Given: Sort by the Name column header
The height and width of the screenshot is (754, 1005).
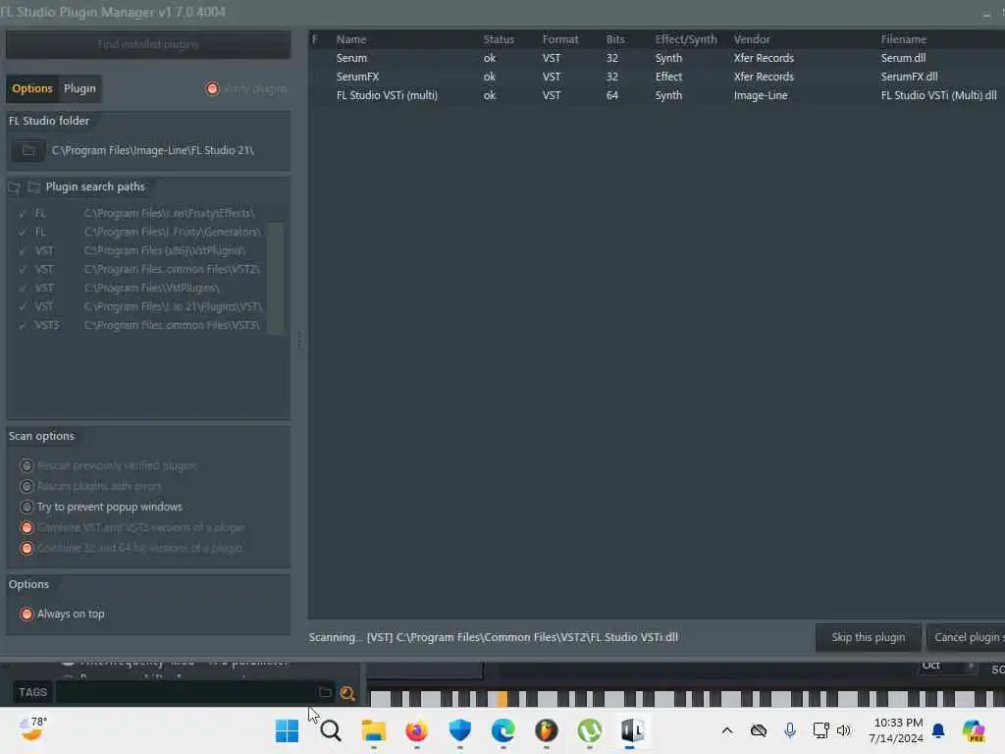Looking at the screenshot, I should coord(351,39).
